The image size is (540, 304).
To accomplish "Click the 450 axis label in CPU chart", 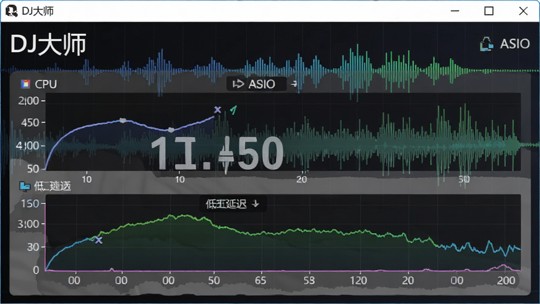I will 30,122.
